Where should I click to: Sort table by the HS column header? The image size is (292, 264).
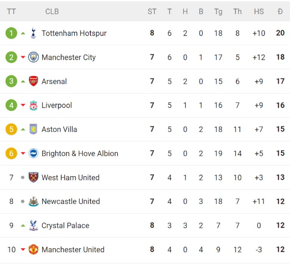tap(259, 11)
